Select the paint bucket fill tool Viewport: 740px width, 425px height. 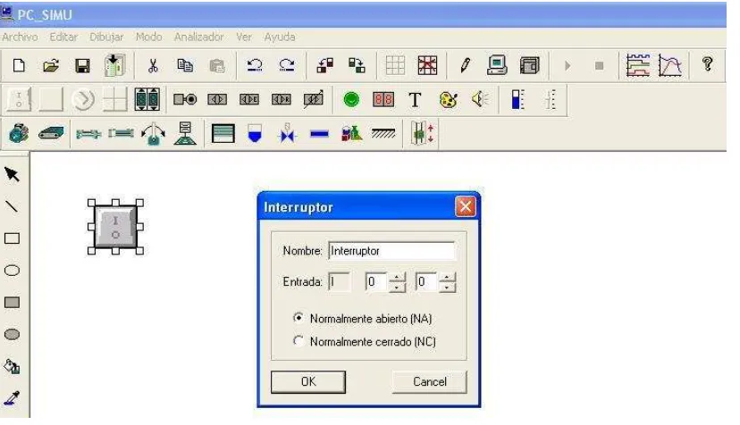12,366
